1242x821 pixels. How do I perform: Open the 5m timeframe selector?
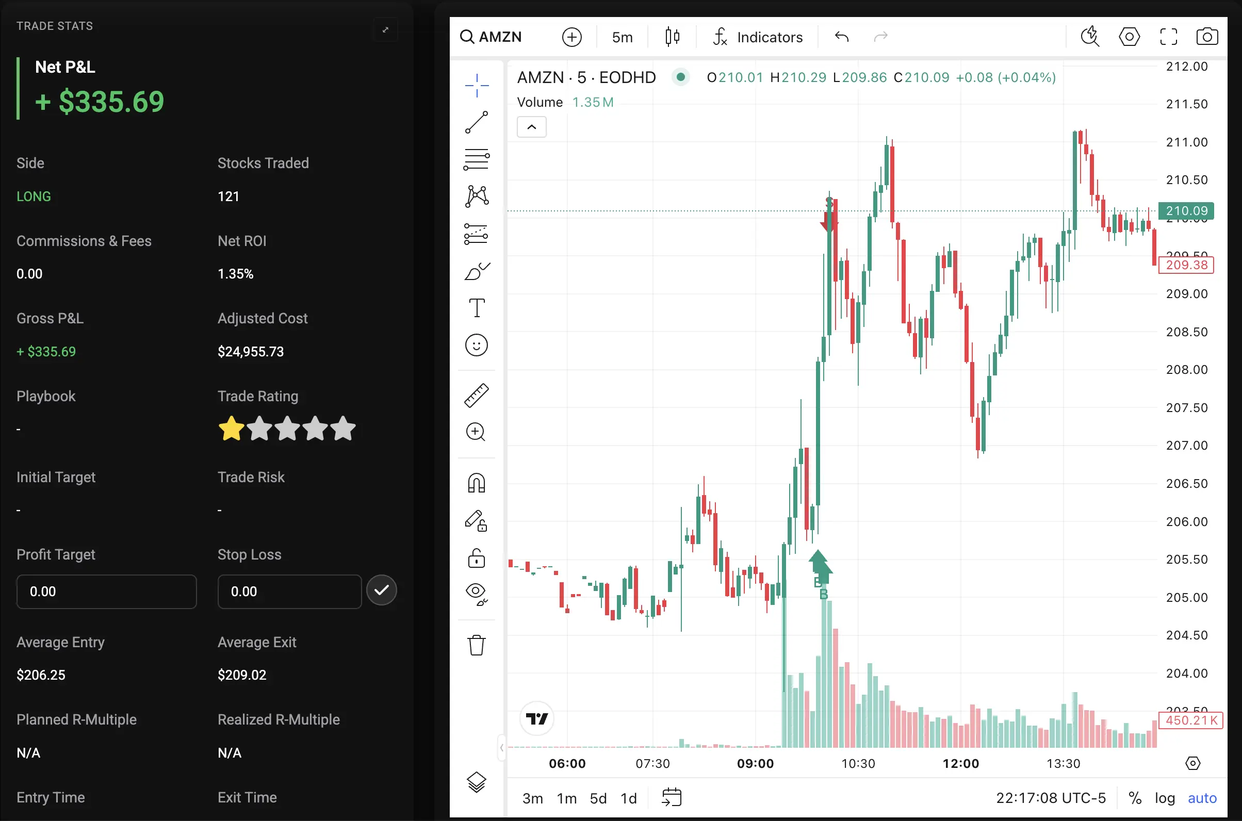coord(622,37)
